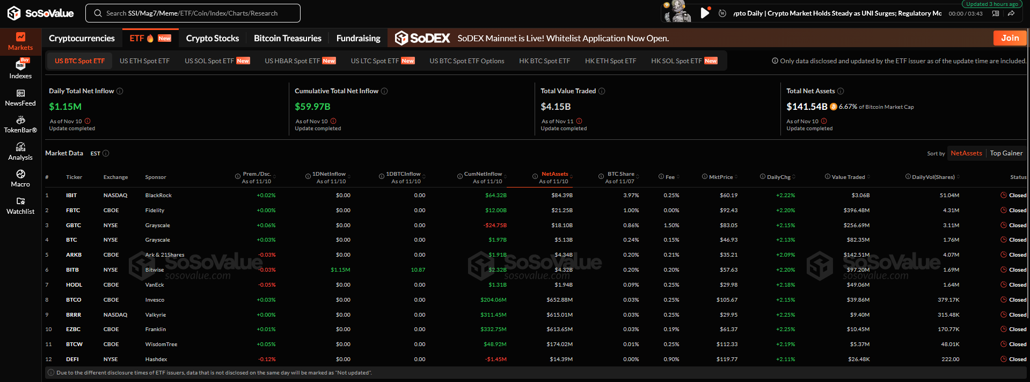Click the info icon of the MktPrice column
The height and width of the screenshot is (382, 1030).
[705, 177]
